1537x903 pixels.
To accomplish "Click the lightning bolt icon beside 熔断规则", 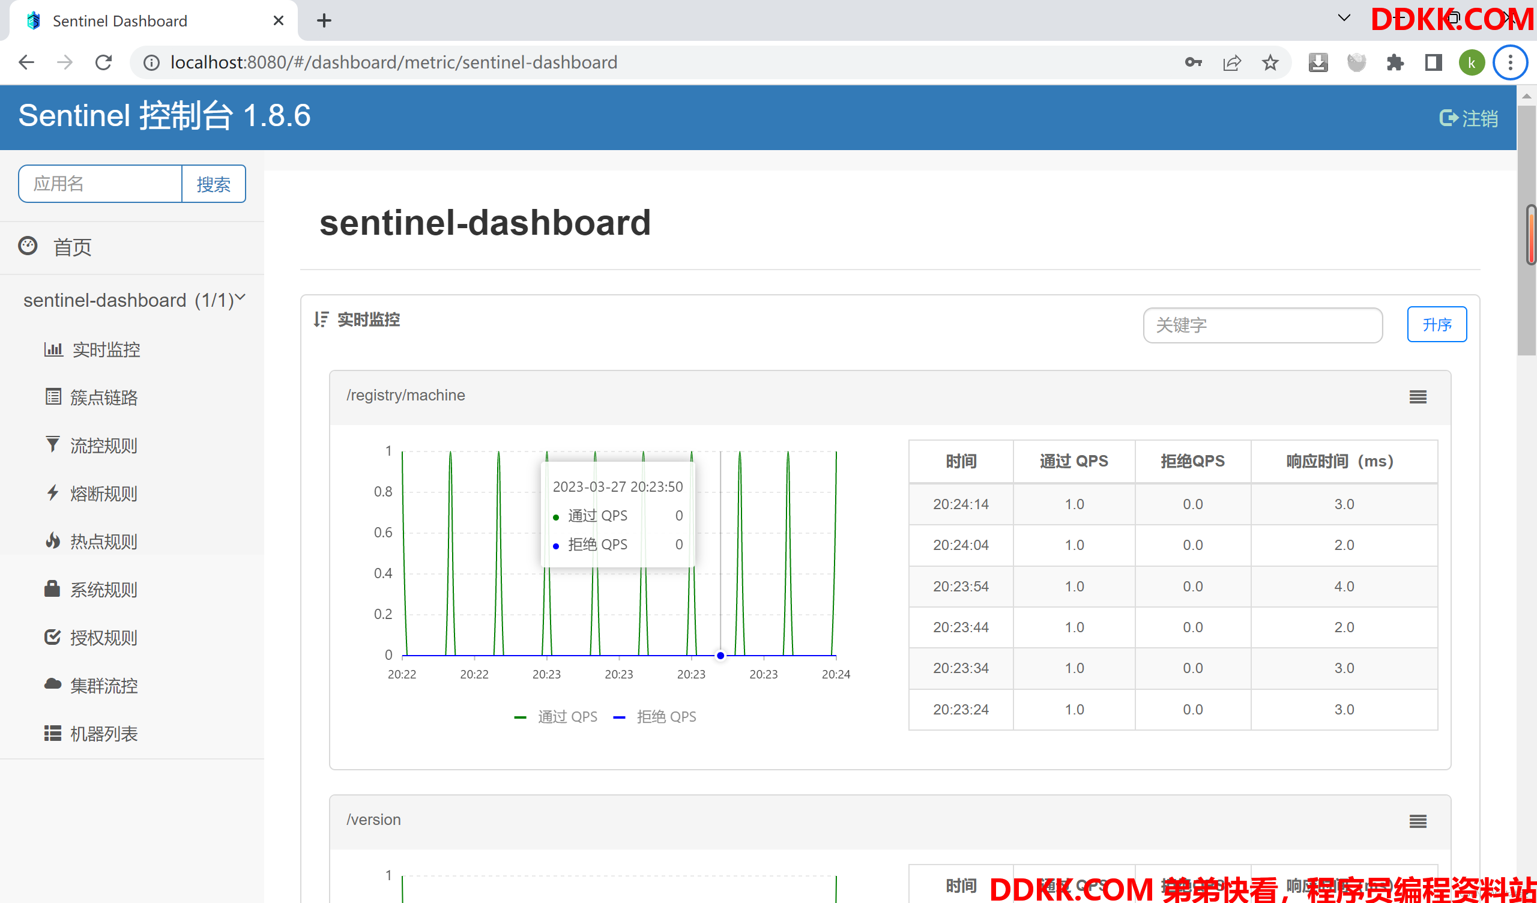I will pyautogui.click(x=53, y=492).
